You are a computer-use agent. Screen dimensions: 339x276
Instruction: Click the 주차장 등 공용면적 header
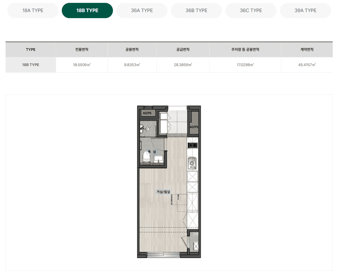coord(245,50)
